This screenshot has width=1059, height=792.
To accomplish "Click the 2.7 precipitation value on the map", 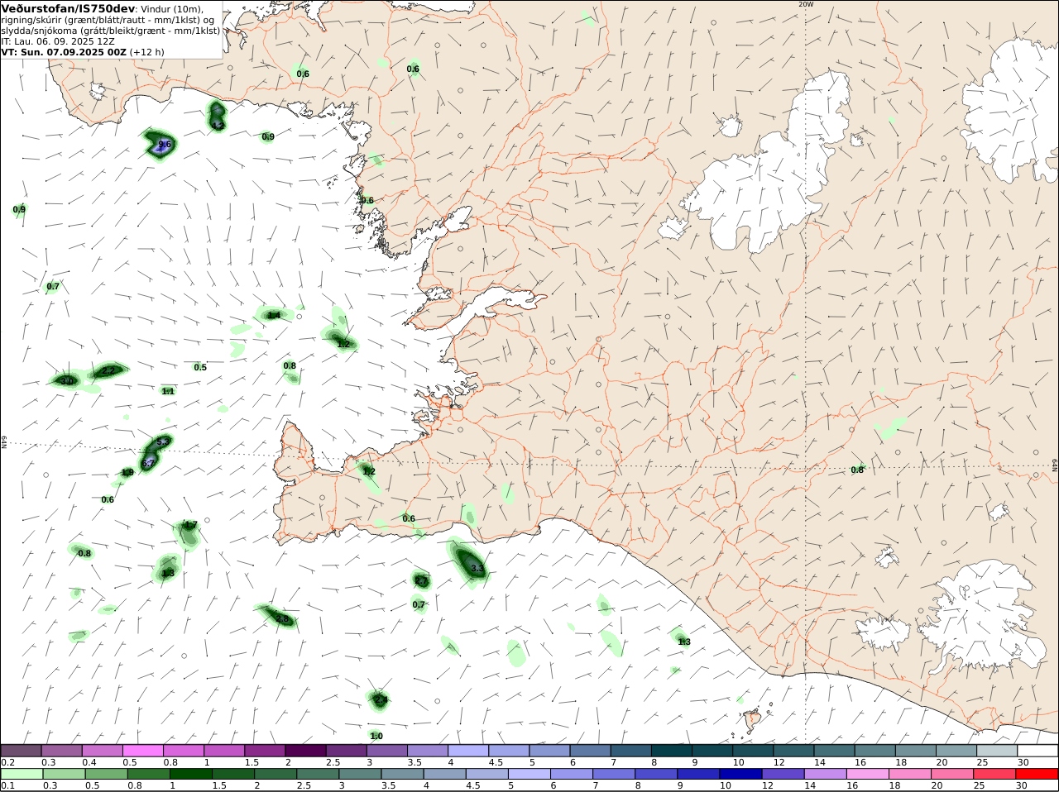I will click(421, 581).
